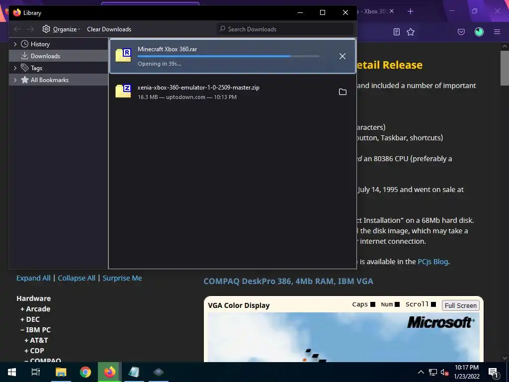Expand the All Bookmarks tree item
The image size is (509, 382).
tap(15, 80)
